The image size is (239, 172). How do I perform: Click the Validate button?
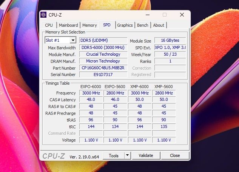[146, 155]
